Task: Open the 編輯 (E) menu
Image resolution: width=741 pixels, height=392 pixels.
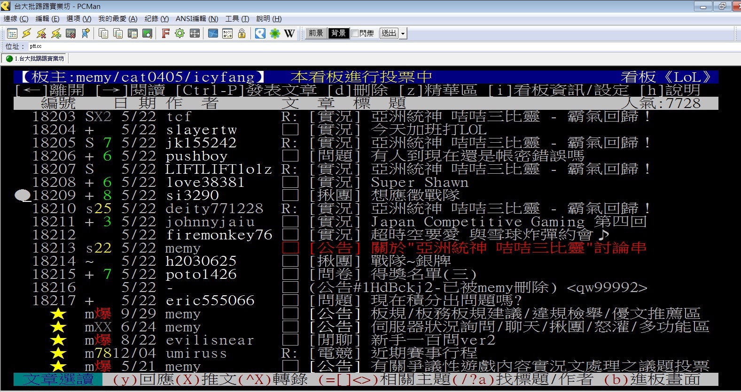Action: 47,19
